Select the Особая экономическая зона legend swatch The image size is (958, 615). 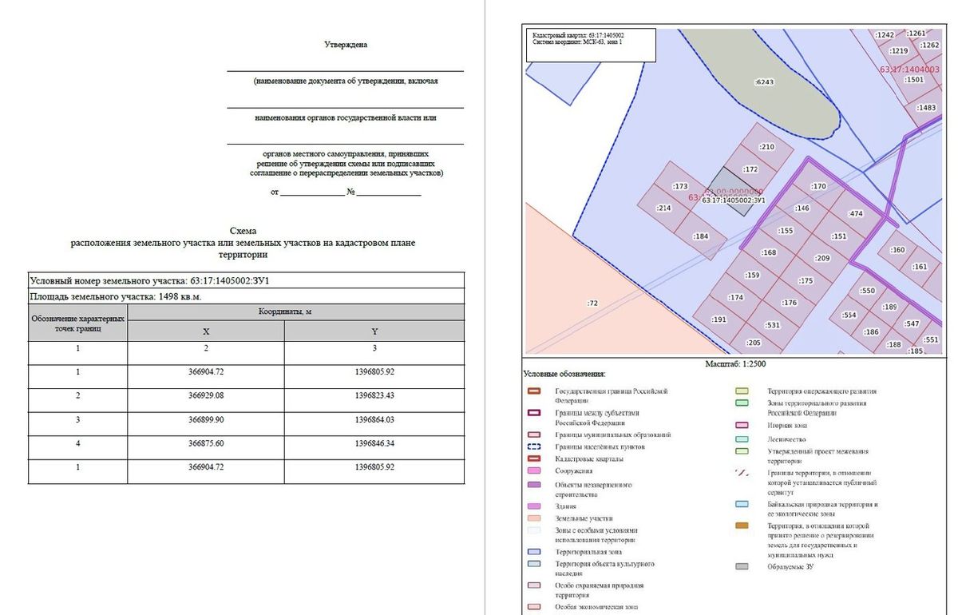[533, 607]
